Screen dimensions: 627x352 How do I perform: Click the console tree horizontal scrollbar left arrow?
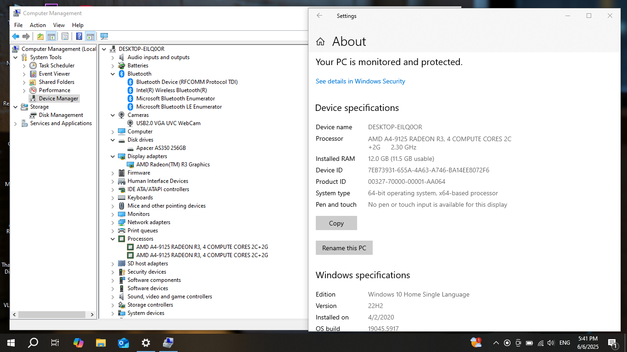point(14,315)
